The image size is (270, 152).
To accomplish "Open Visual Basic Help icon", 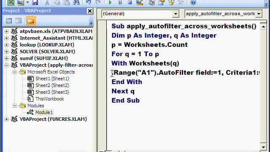I will click(193, 3).
